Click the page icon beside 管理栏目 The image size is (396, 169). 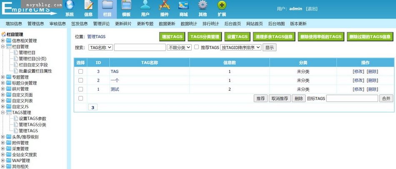click(x=16, y=52)
